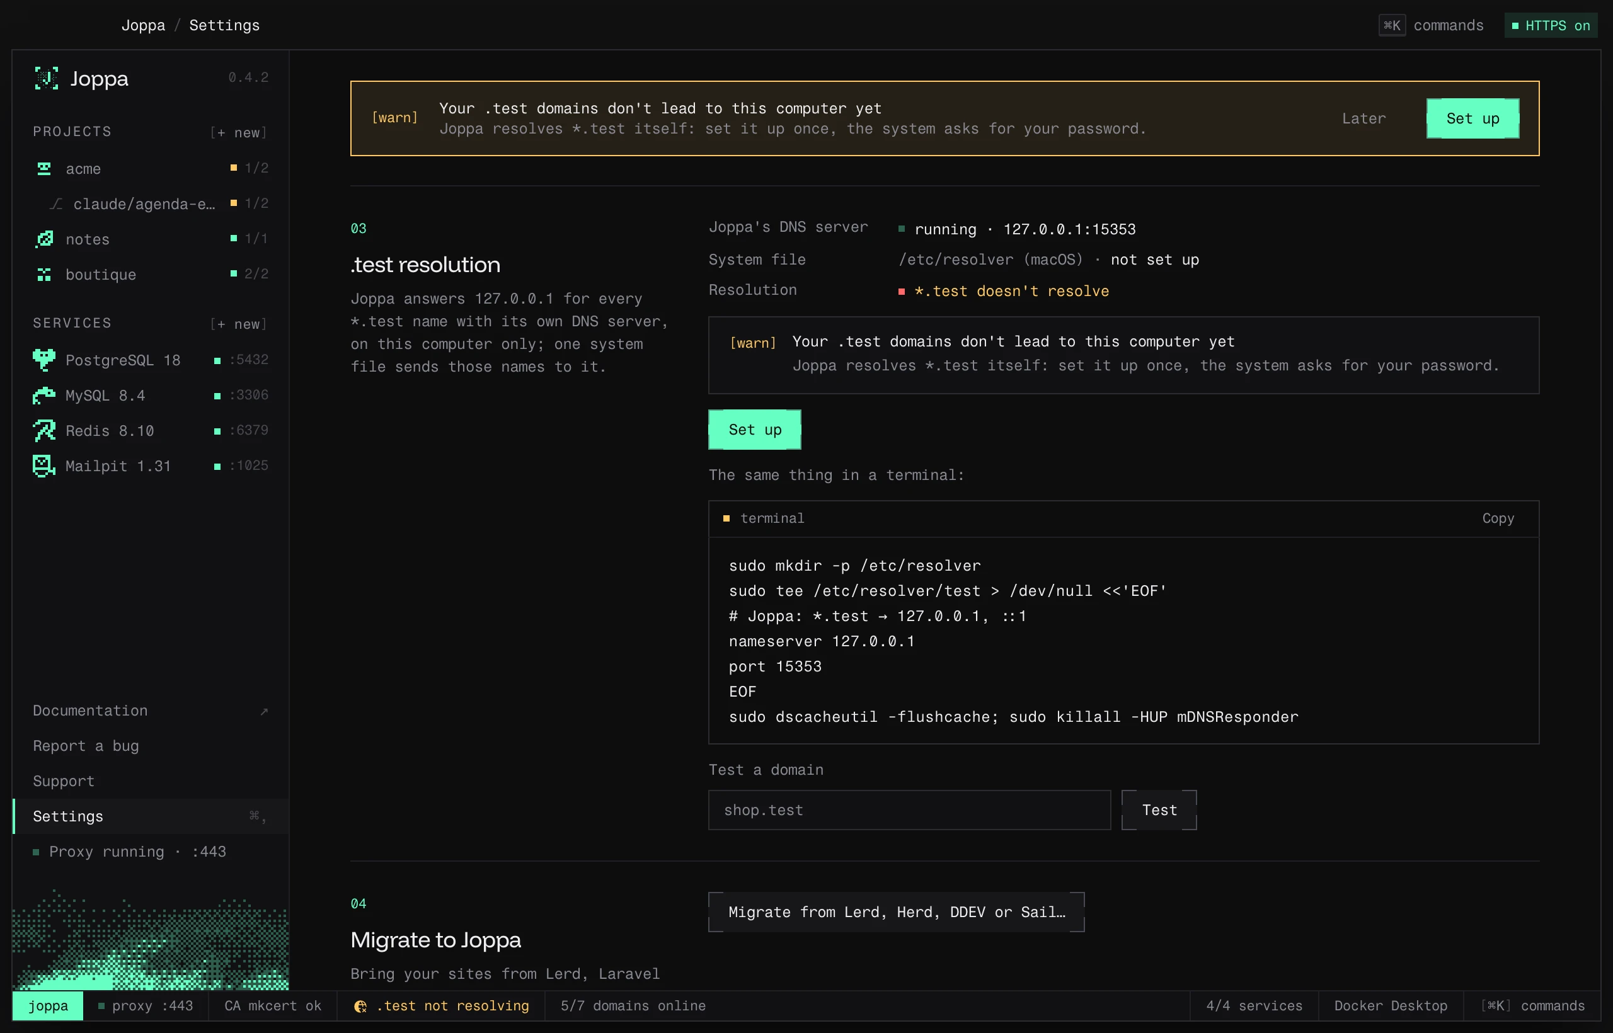Click the 0.4.2 version label

249,78
